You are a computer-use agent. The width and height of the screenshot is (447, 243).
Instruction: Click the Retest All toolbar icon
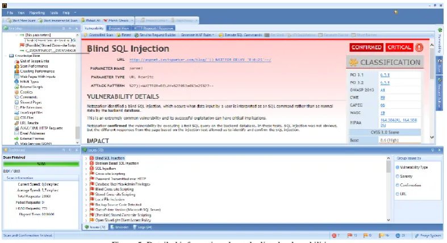83,20
